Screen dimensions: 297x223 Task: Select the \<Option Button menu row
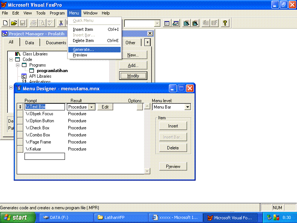coord(40,121)
